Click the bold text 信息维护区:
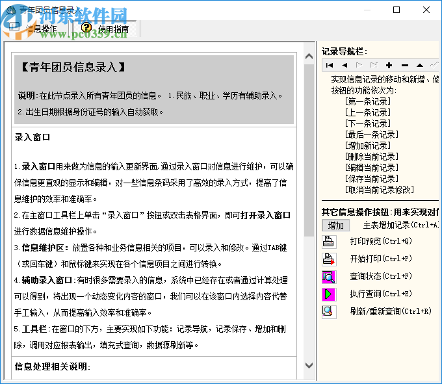This screenshot has height=384, width=442. coord(45,248)
